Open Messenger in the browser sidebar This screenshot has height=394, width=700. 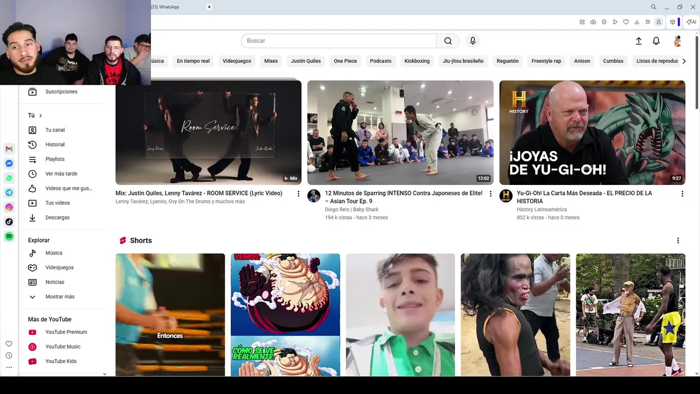[9, 164]
